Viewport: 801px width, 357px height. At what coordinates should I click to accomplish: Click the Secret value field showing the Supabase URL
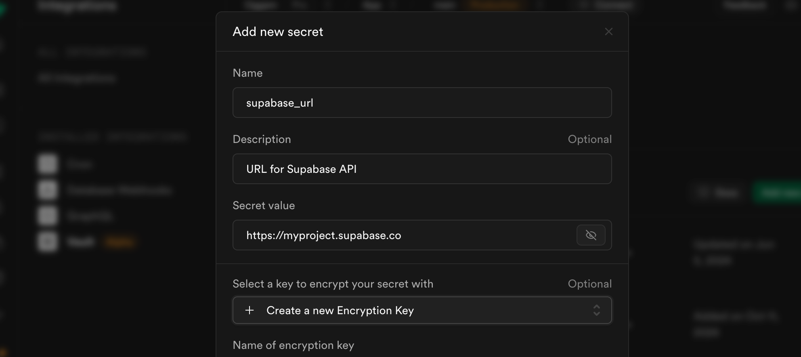click(404, 235)
